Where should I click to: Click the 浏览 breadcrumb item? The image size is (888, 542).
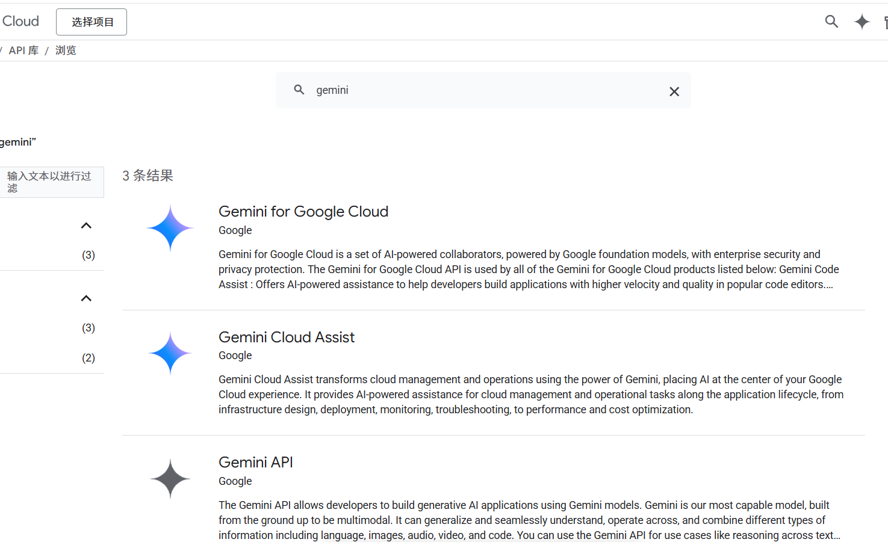pos(66,51)
